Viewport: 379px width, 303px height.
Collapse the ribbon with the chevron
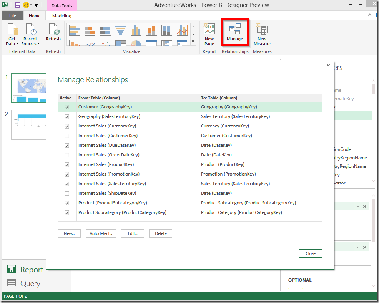coord(369,15)
